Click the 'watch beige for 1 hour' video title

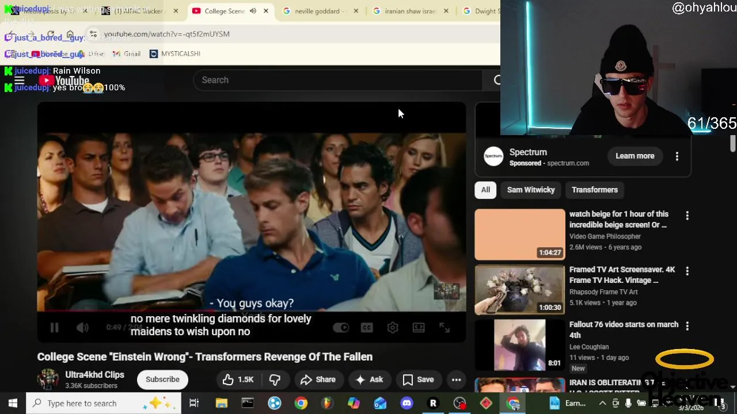pos(619,219)
